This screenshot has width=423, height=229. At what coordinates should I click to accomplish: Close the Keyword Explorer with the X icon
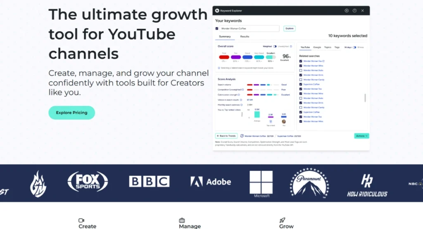(x=363, y=11)
